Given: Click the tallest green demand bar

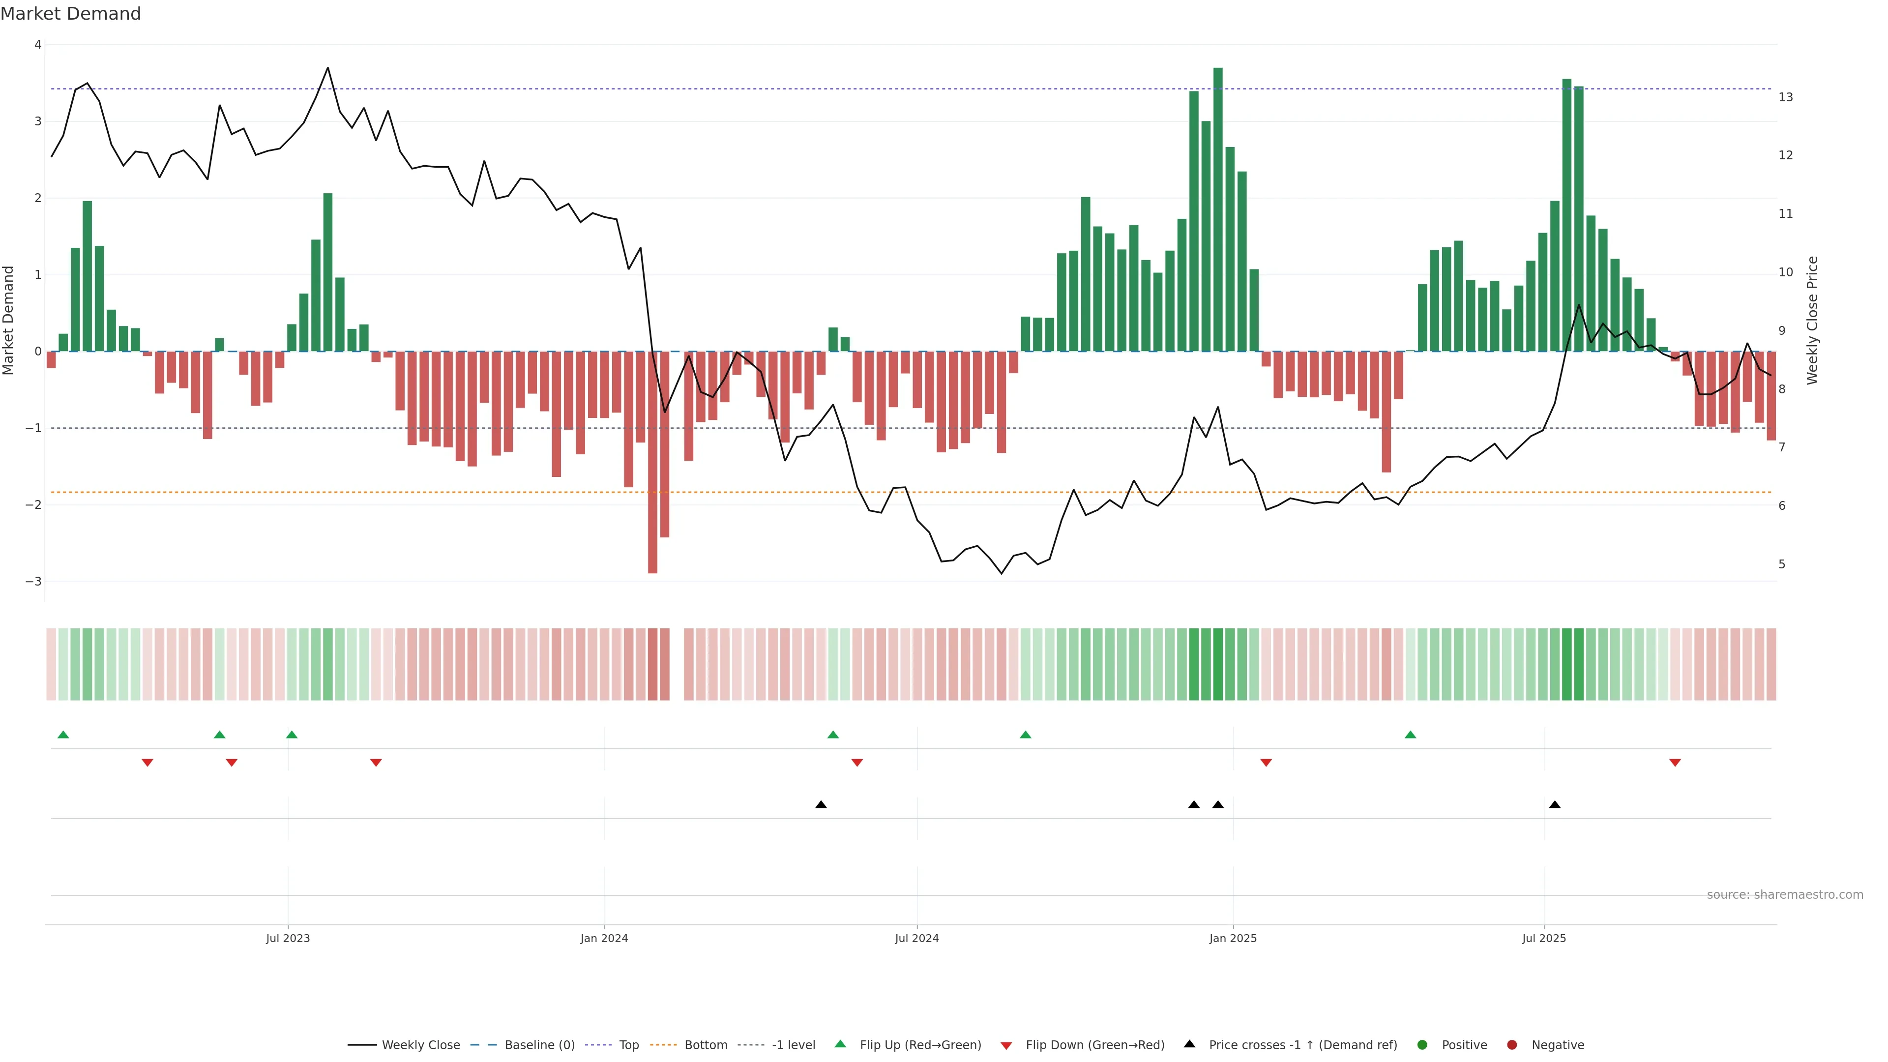Looking at the screenshot, I should coord(1218,212).
